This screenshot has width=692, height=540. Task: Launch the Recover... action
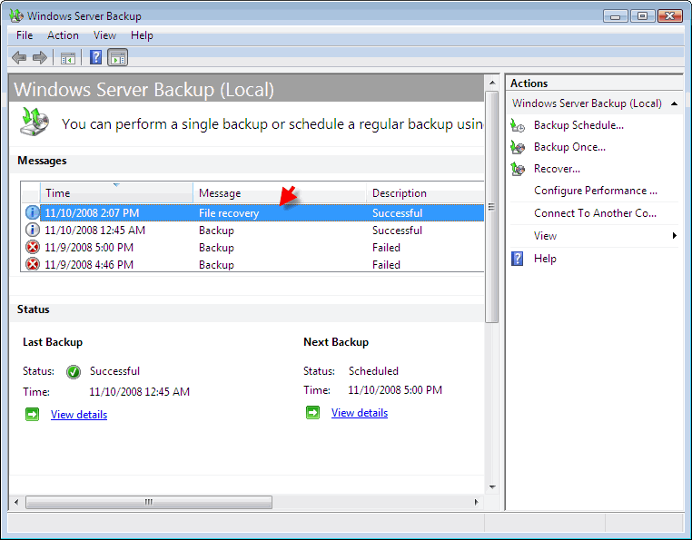[x=557, y=169]
